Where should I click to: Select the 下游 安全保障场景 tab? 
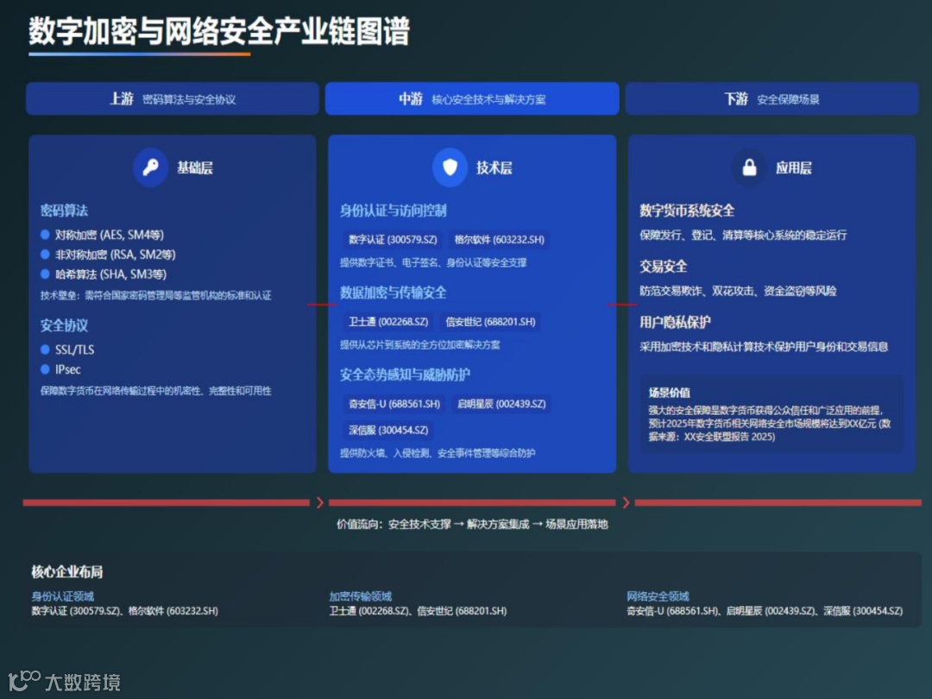click(771, 98)
